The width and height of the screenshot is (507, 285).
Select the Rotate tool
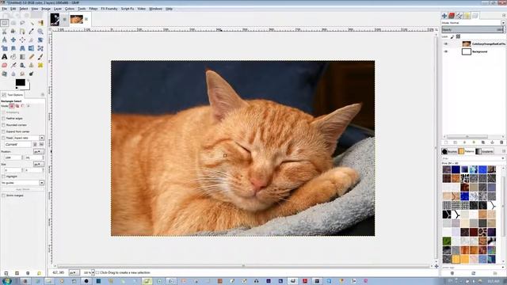tap(40, 40)
